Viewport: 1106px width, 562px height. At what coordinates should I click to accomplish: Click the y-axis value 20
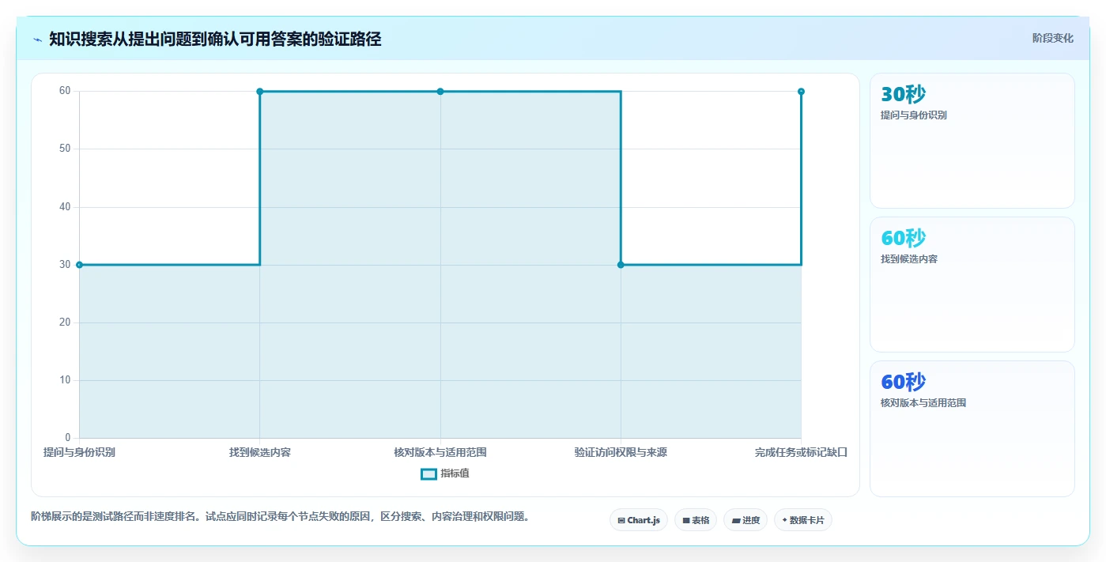[65, 322]
